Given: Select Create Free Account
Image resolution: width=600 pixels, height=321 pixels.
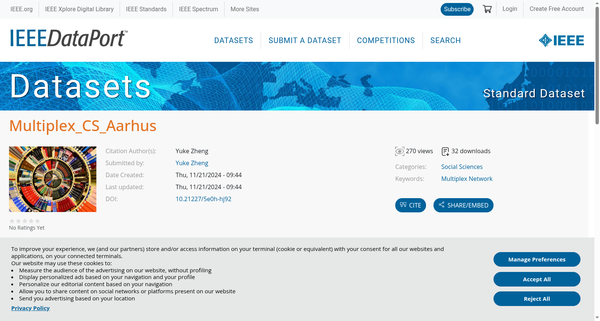Looking at the screenshot, I should tap(556, 9).
